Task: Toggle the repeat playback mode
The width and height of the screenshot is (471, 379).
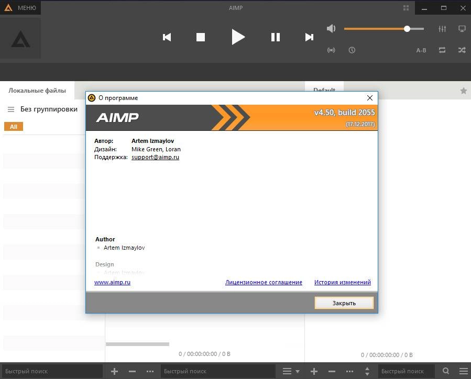Action: (442, 50)
